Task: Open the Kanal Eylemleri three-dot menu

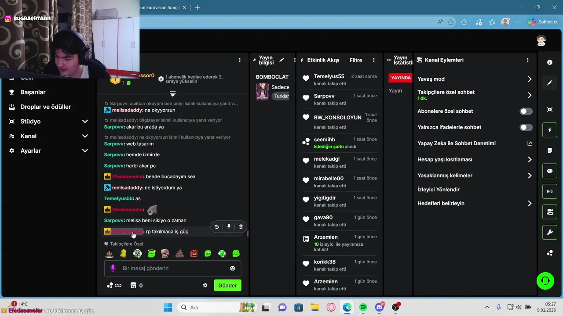Action: point(528,60)
